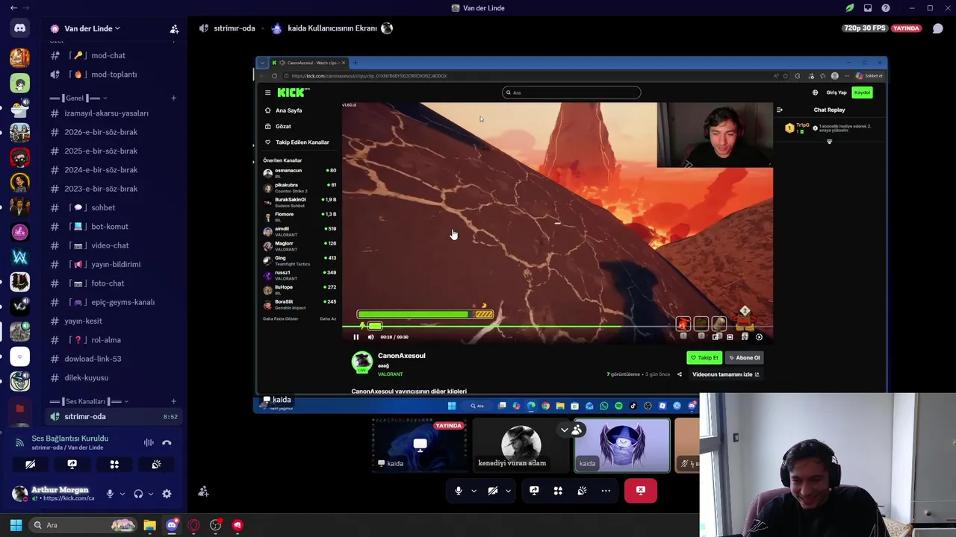Stop streaming with the red screen button
The image size is (956, 537).
[x=641, y=491]
